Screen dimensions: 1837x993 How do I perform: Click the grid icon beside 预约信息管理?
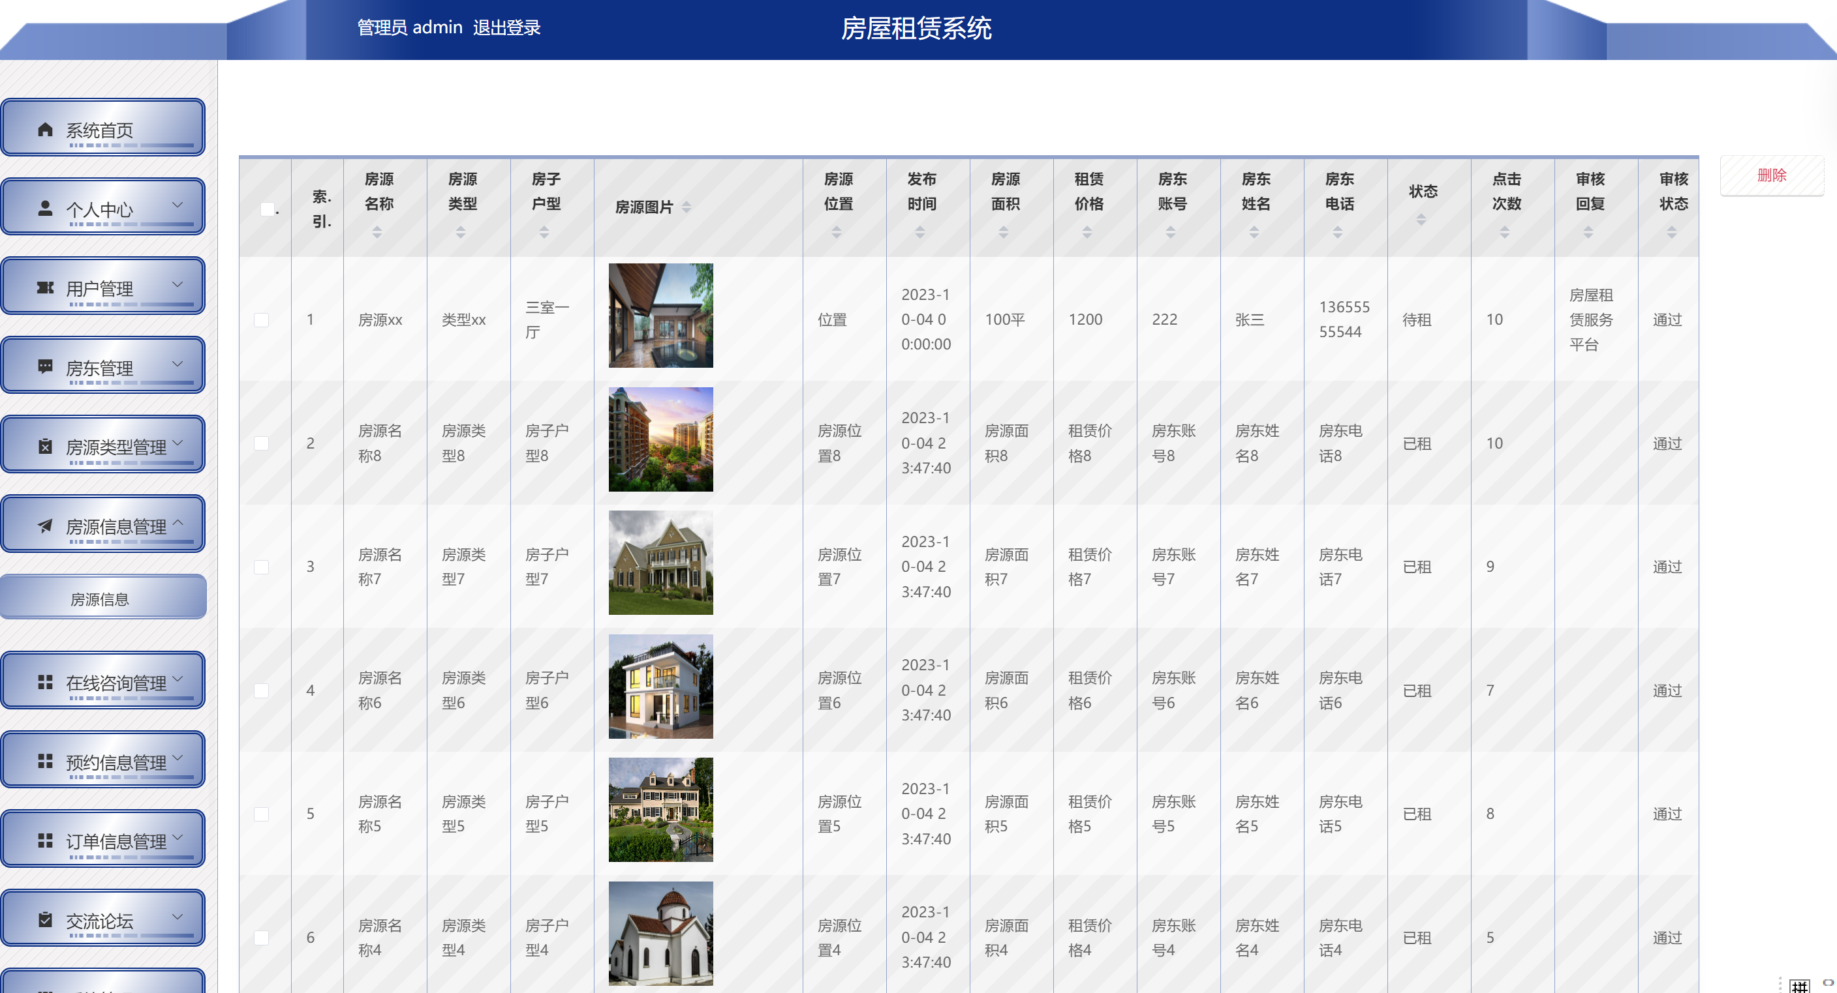click(45, 762)
